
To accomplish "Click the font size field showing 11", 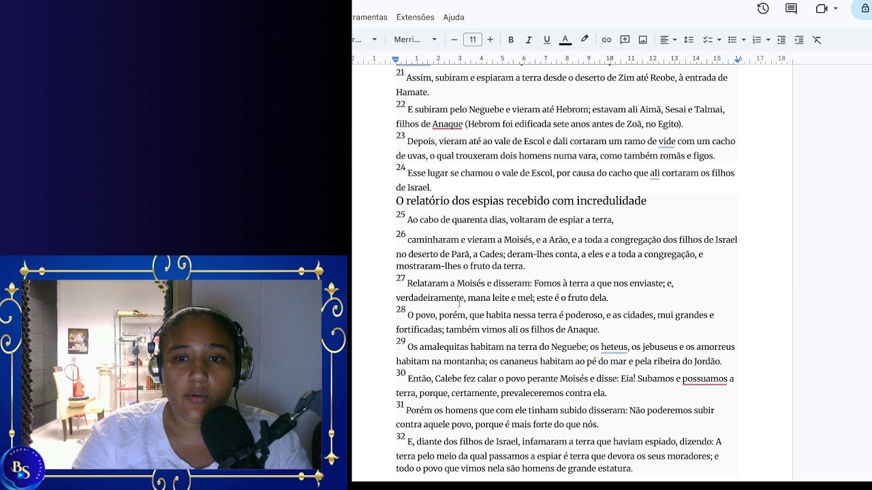I will 472,39.
